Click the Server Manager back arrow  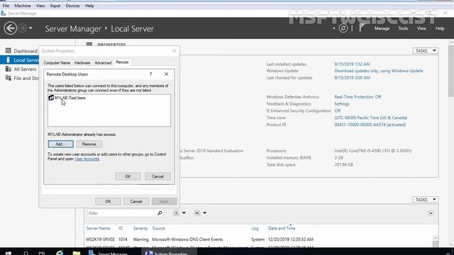(x=11, y=28)
